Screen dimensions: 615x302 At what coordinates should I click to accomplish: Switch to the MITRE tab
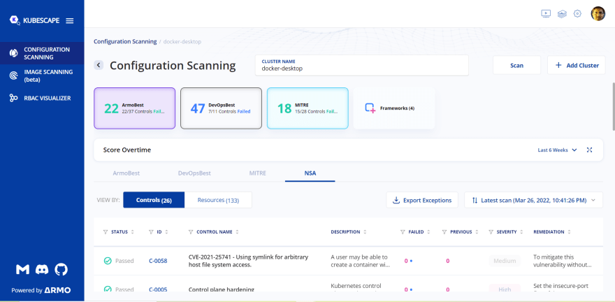pyautogui.click(x=258, y=173)
